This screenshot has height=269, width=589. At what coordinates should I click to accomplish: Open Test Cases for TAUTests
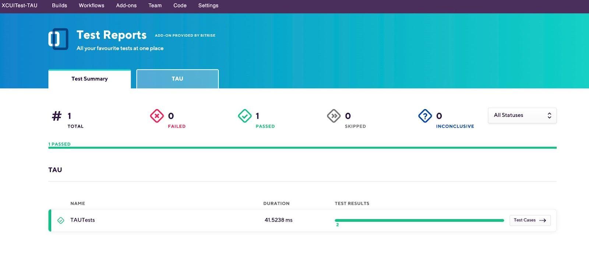click(530, 220)
